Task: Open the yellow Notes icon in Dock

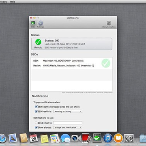Action: (44, 138)
